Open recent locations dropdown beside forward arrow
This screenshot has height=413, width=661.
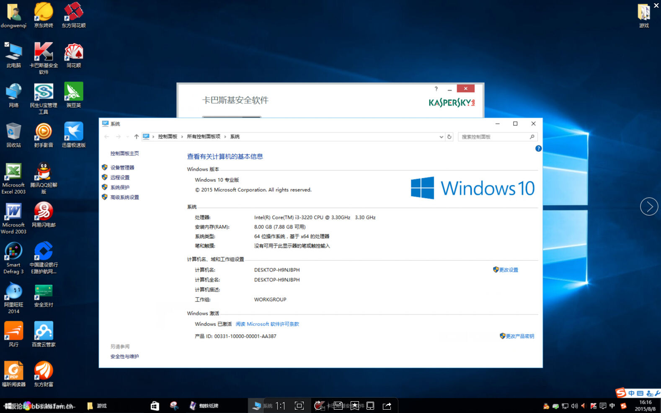pyautogui.click(x=128, y=137)
